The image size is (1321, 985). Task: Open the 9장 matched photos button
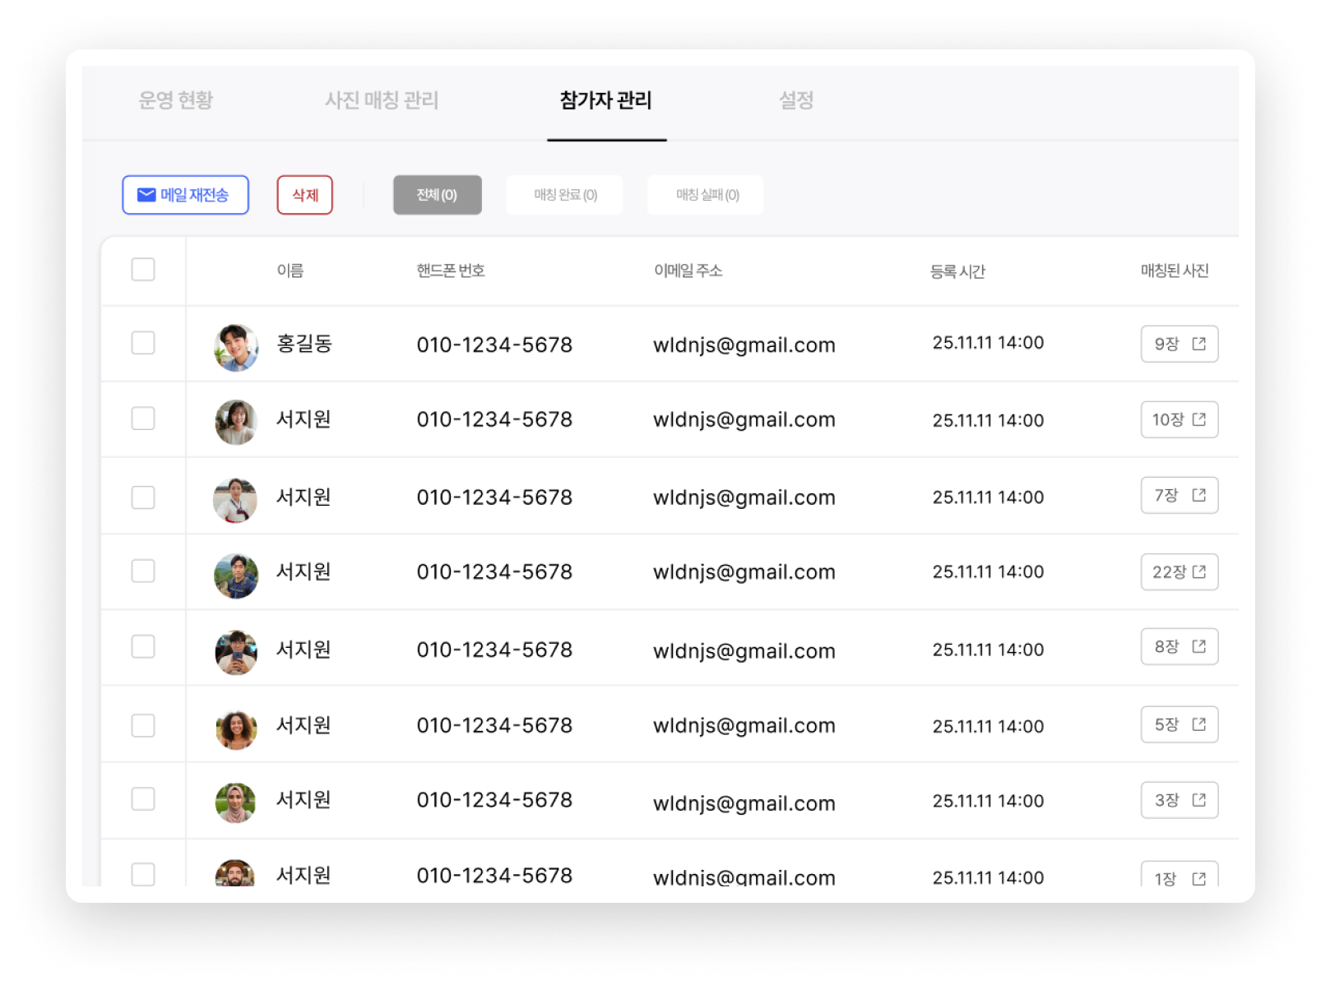point(1180,344)
